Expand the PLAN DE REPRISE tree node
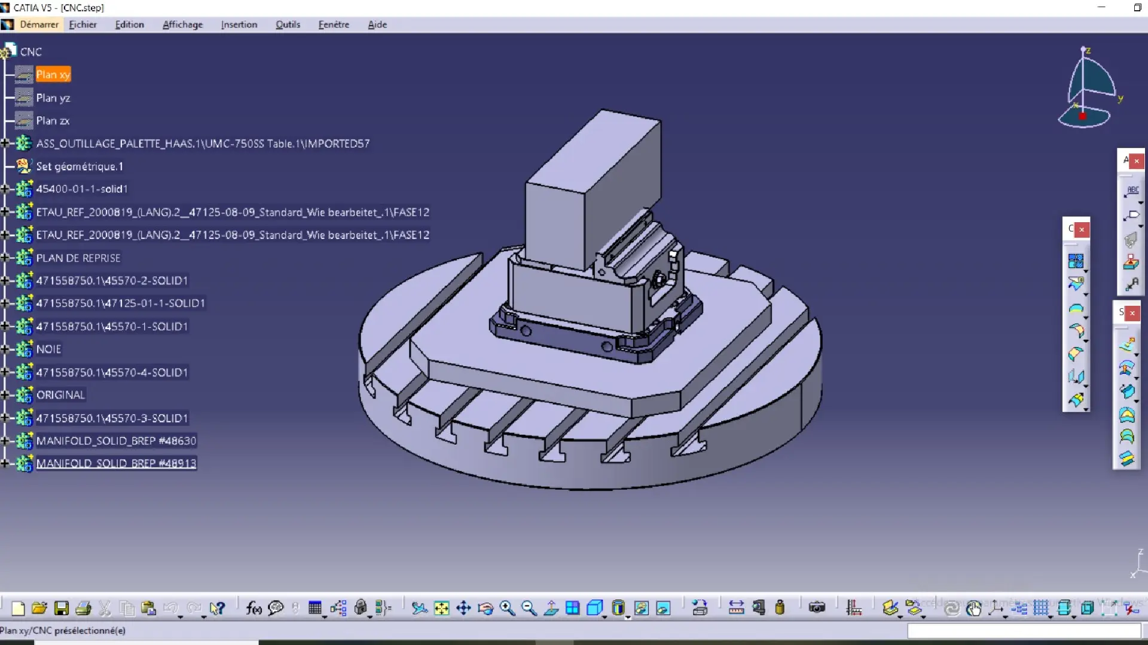 click(5, 258)
